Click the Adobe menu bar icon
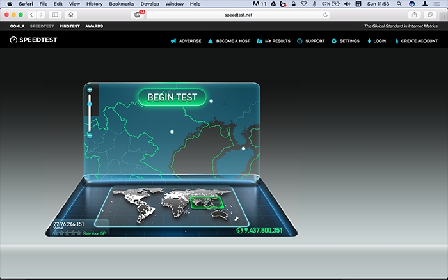 259,4
